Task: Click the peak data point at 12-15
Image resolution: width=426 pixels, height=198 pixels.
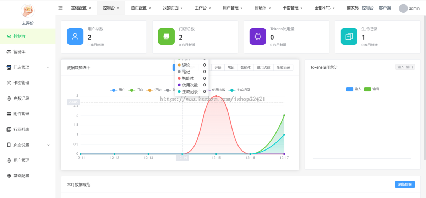Action: pos(216,96)
